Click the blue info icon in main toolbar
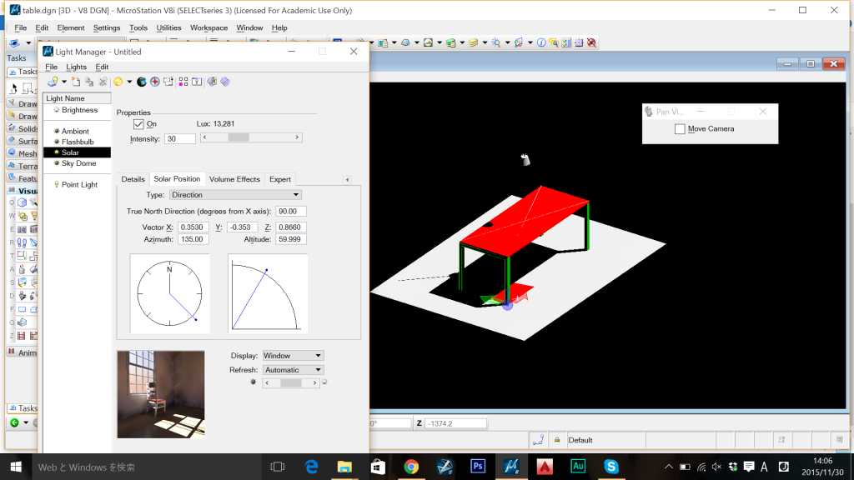Image resolution: width=854 pixels, height=480 pixels. 541,42
